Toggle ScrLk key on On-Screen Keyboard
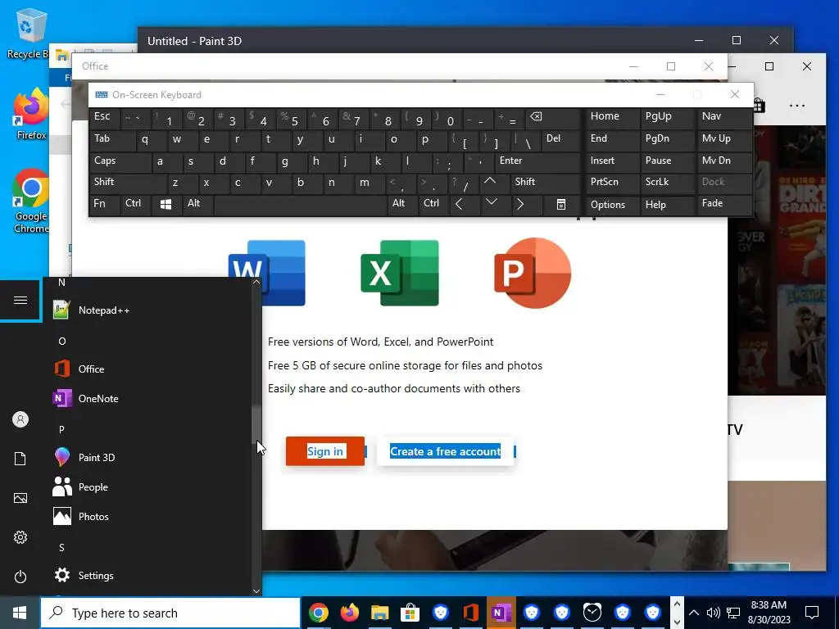The width and height of the screenshot is (839, 629). 667,183
